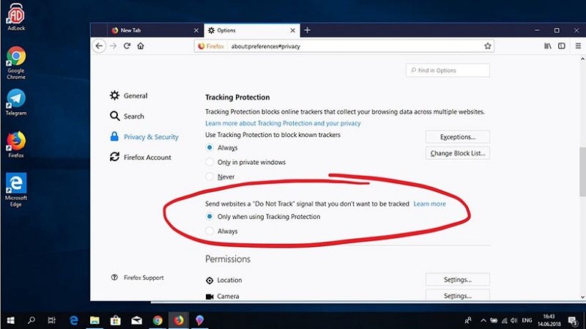
Task: Select Always for Tracking Protection
Action: (x=210, y=147)
